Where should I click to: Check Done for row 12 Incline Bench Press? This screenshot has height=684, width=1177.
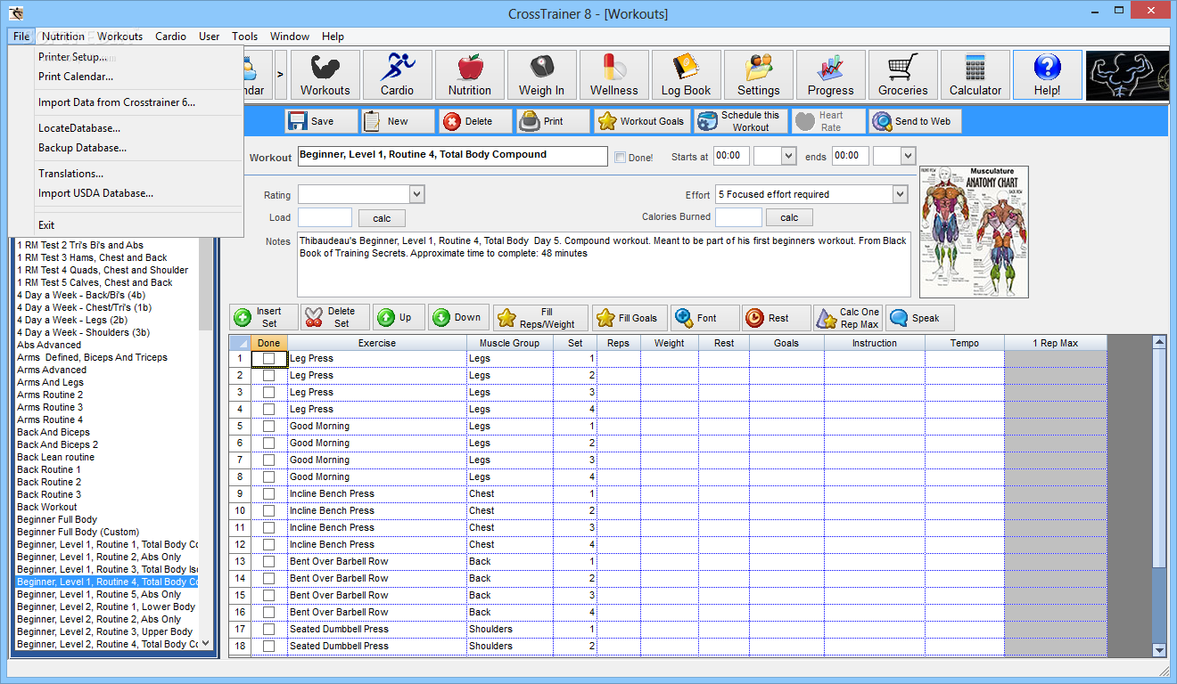click(268, 545)
